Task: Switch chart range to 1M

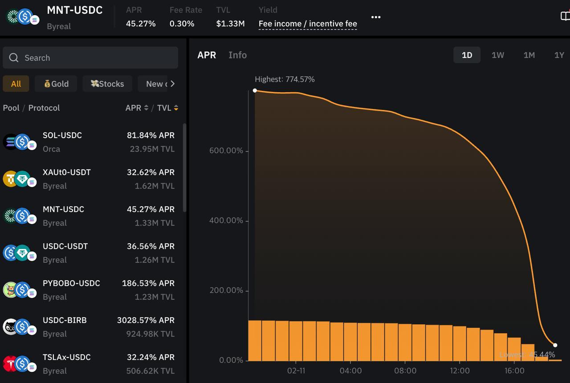Action: tap(529, 55)
